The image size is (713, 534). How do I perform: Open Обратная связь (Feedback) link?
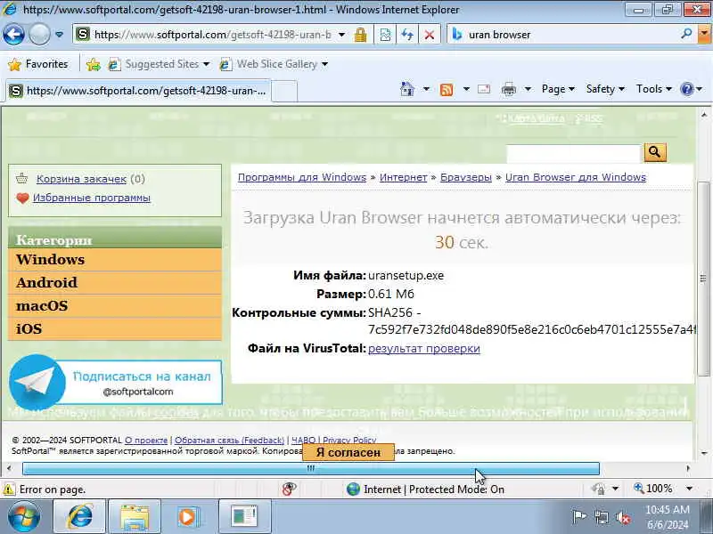229,440
